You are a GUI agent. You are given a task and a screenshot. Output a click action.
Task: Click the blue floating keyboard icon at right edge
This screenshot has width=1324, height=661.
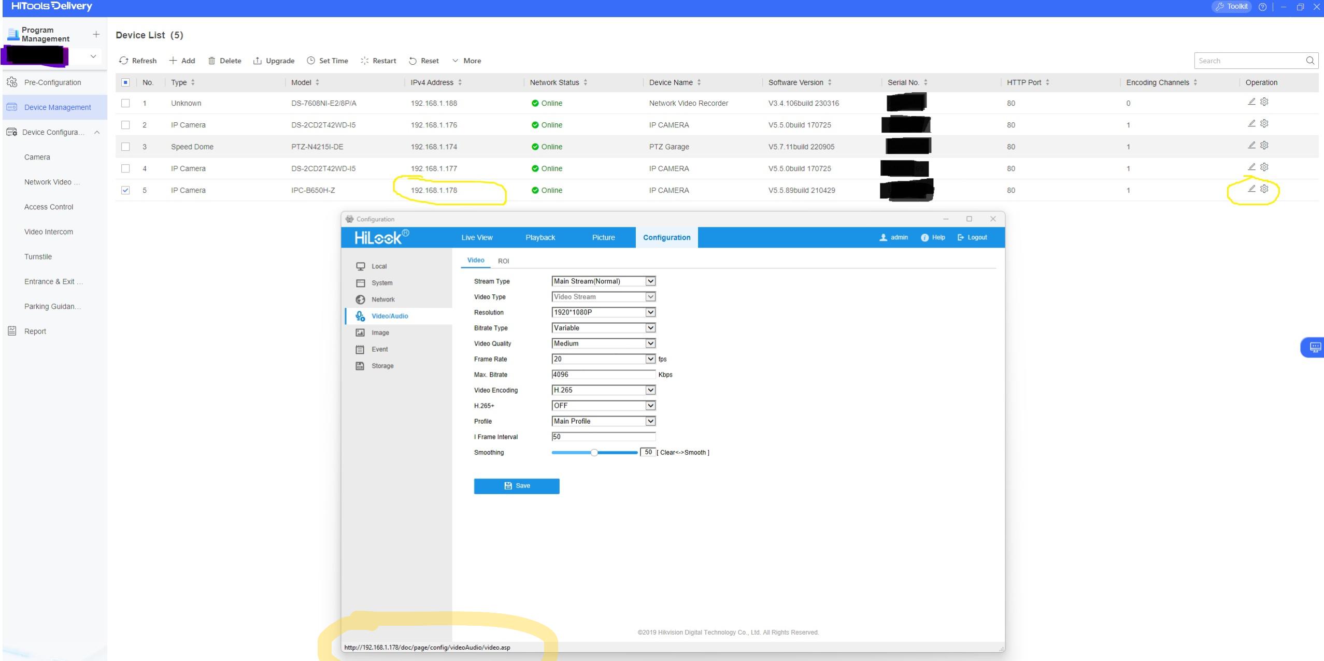click(1315, 347)
